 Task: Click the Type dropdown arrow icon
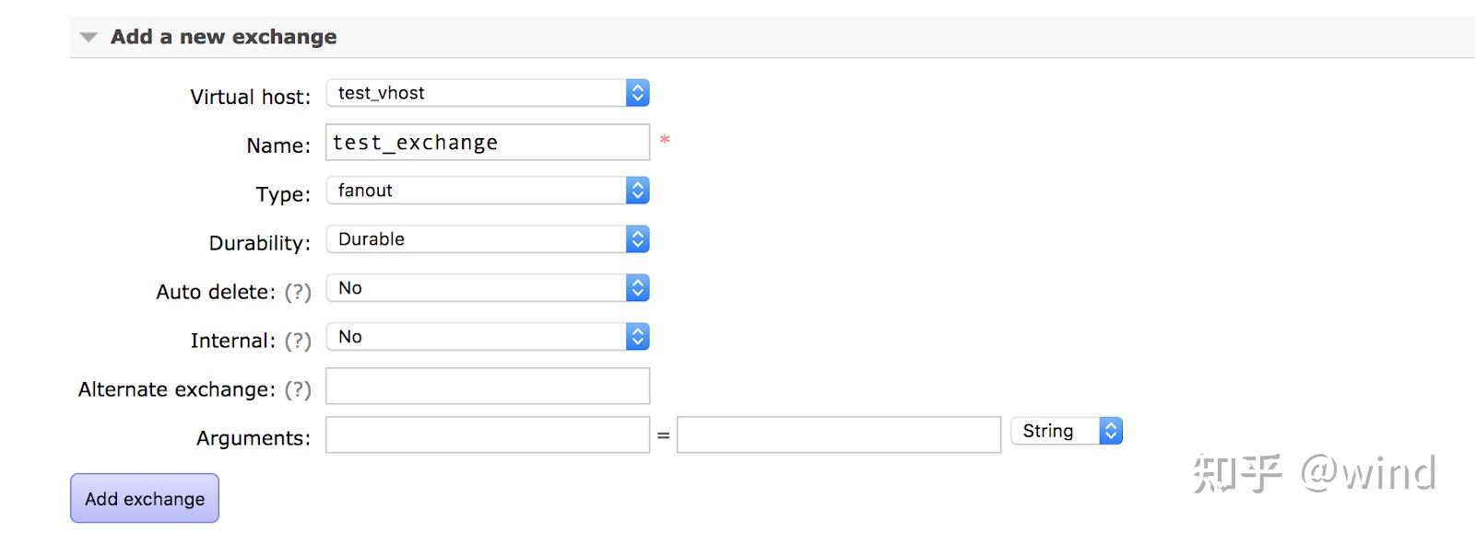(637, 191)
